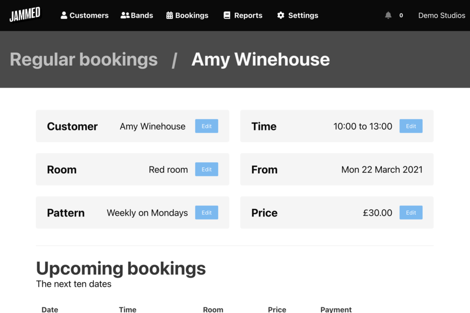Click the Reports book icon
The height and width of the screenshot is (313, 470).
point(227,16)
